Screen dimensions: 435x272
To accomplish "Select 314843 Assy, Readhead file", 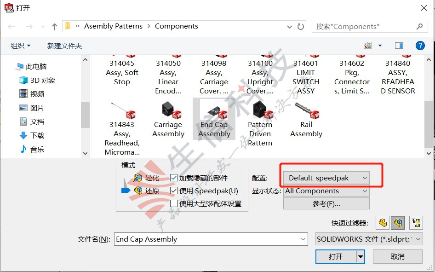I will (x=122, y=129).
